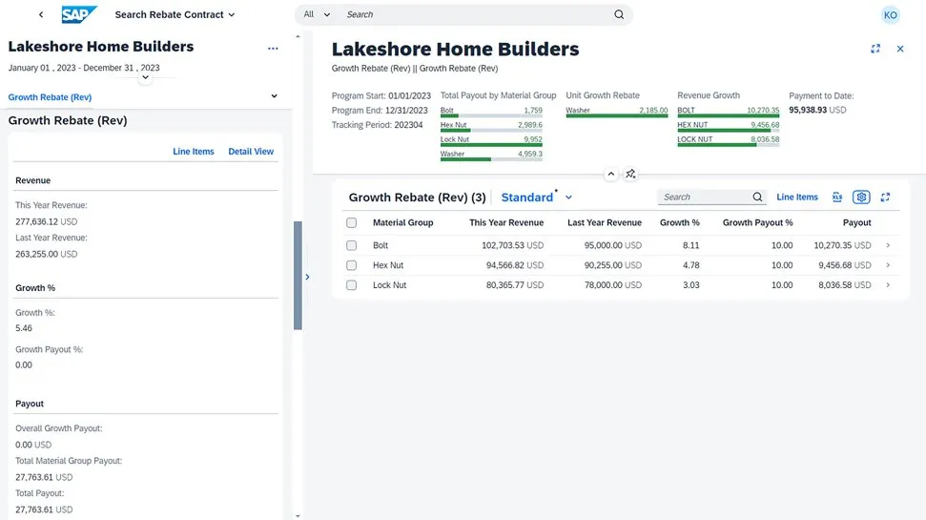
Task: Expand the Growth Rebate (Rev) tab chevron
Action: coord(274,96)
